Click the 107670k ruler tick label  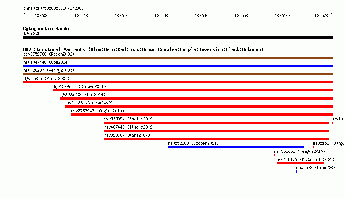pos(322,15)
